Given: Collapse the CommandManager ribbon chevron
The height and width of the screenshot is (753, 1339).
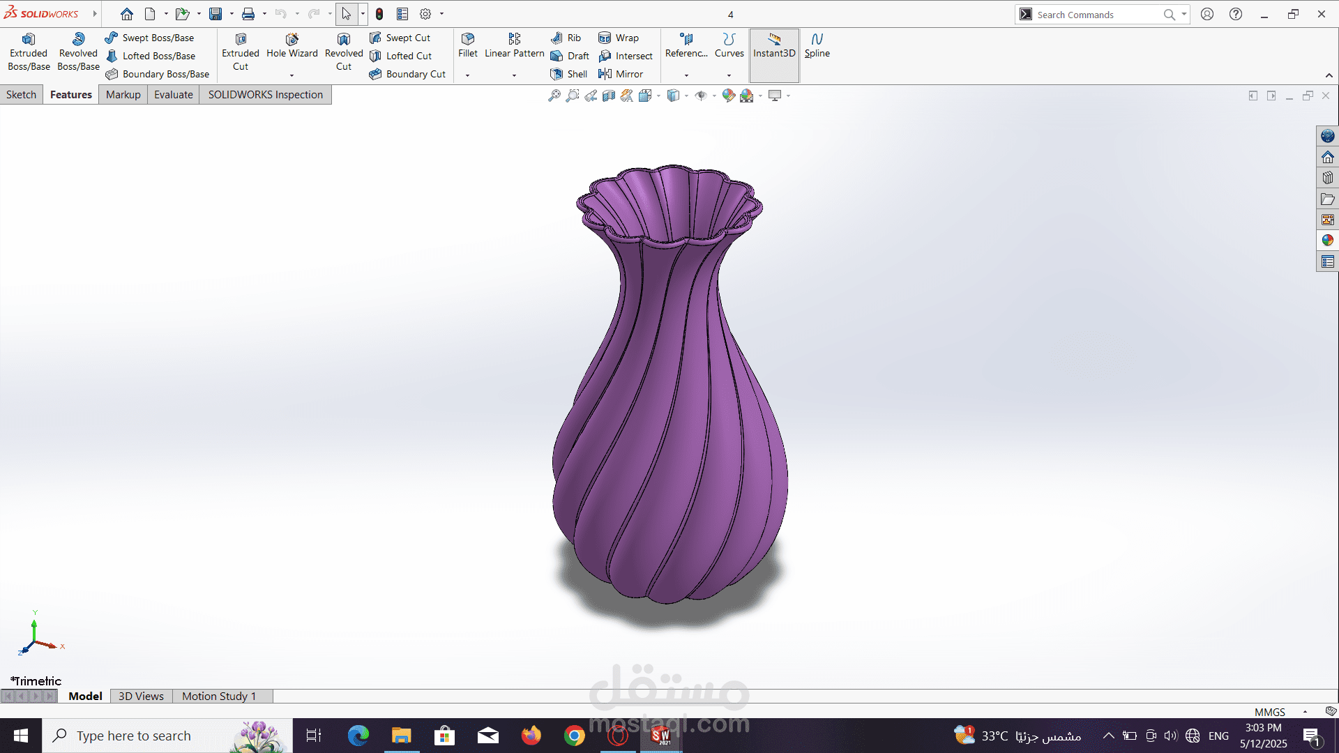Looking at the screenshot, I should (x=1329, y=75).
